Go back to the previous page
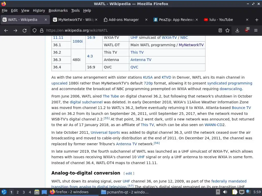This screenshot has height=196, width=262. coord(6,31)
